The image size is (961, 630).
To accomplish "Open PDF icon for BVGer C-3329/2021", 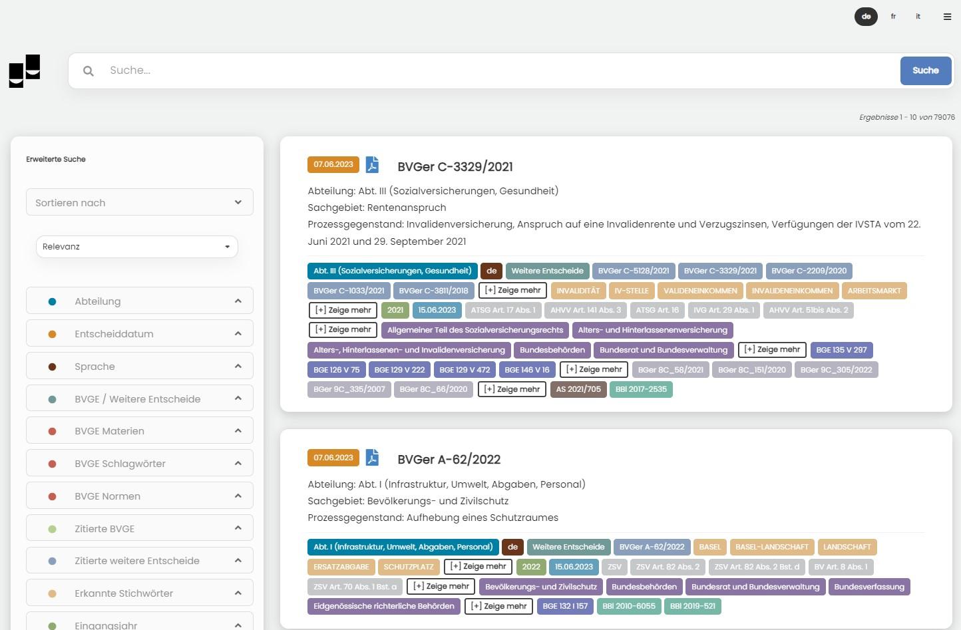I will 372,165.
